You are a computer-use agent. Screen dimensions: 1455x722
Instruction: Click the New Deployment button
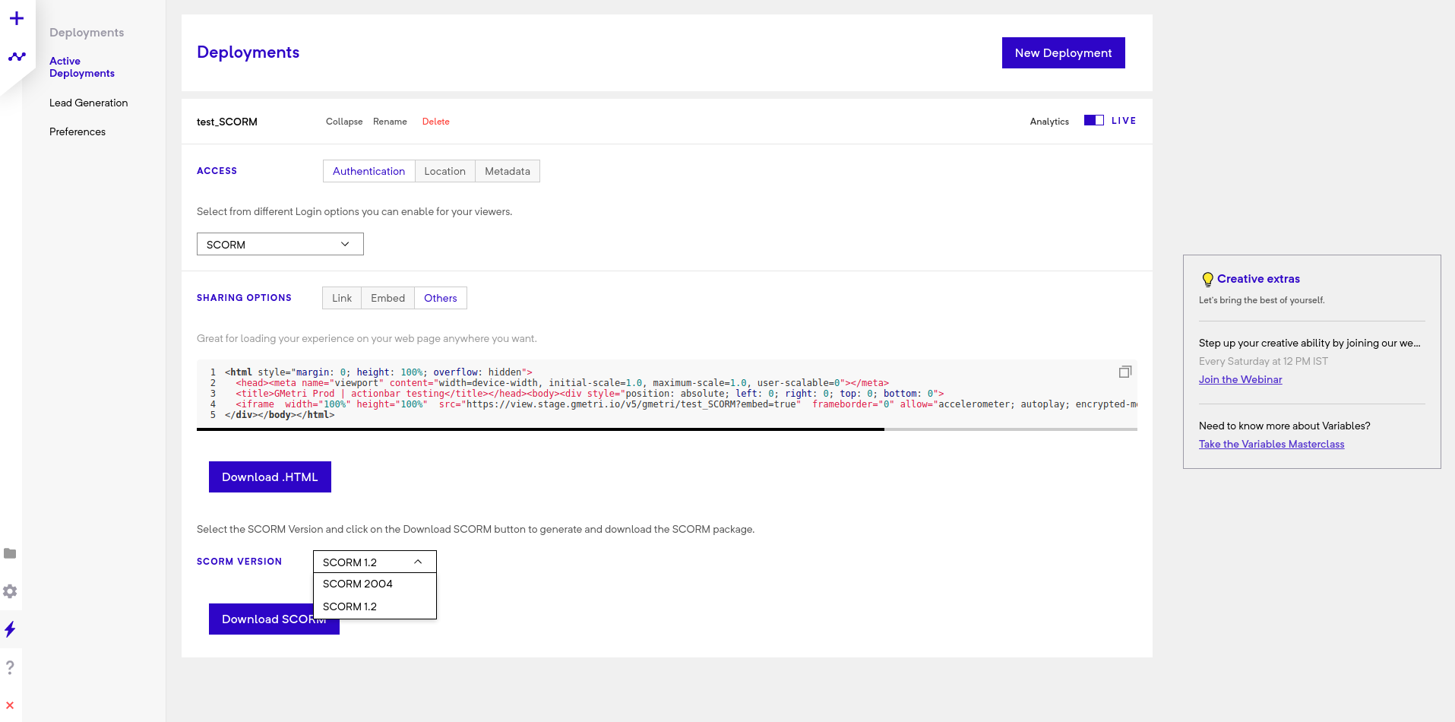pyautogui.click(x=1063, y=52)
